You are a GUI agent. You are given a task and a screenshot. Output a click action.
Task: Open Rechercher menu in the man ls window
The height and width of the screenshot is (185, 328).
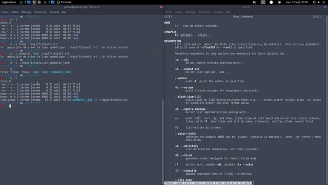coord(204,12)
